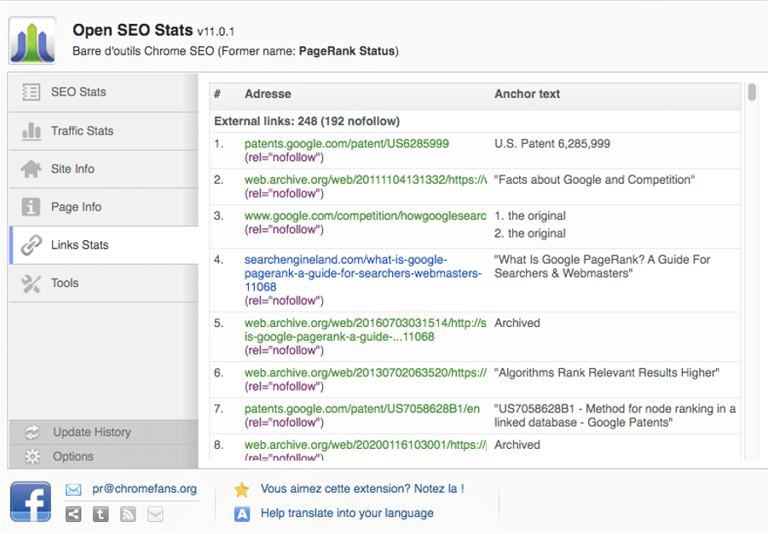Click "Vous aimez cette extension? Notez la !"
This screenshot has width=768, height=534.
(x=362, y=489)
